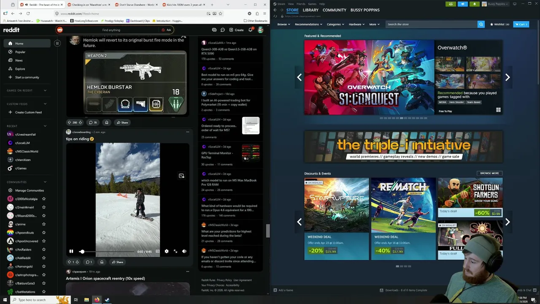Collapse Reddit left sidebar with menu button
Image resolution: width=540 pixels, height=304 pixels.
tap(57, 43)
